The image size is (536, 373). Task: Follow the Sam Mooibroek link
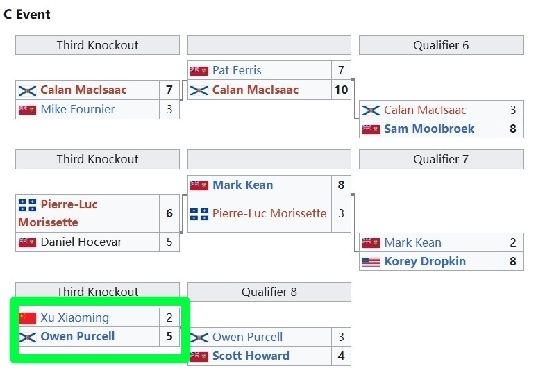pyautogui.click(x=429, y=129)
